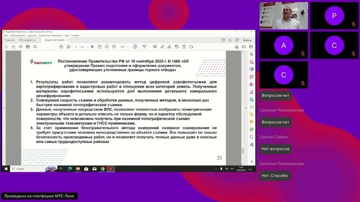Open Adobe Acrobat taskbar icon

[111, 169]
